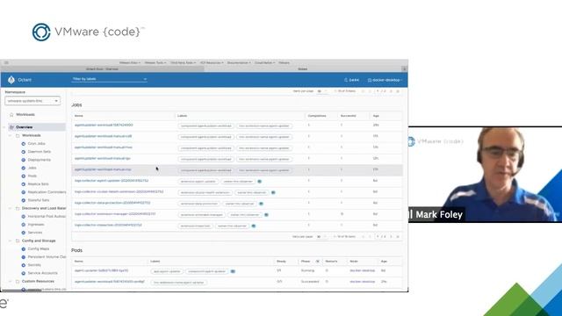Open Documentation bookmarks menu
This screenshot has height=316, width=562.
tap(239, 62)
